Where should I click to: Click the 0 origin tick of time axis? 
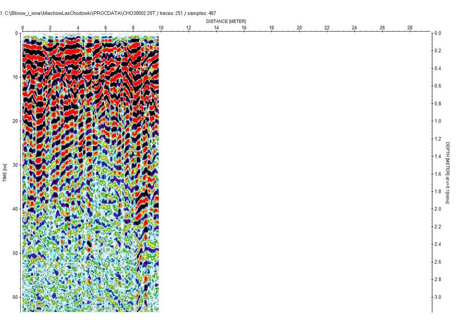(x=16, y=33)
